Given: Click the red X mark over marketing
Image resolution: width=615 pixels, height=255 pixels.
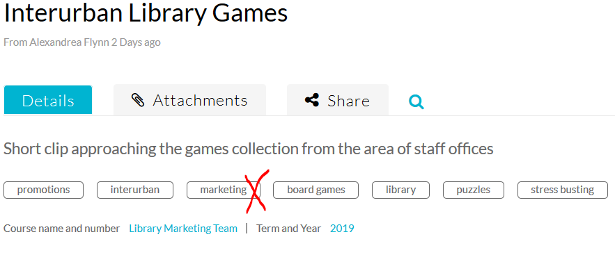Looking at the screenshot, I should (x=256, y=192).
